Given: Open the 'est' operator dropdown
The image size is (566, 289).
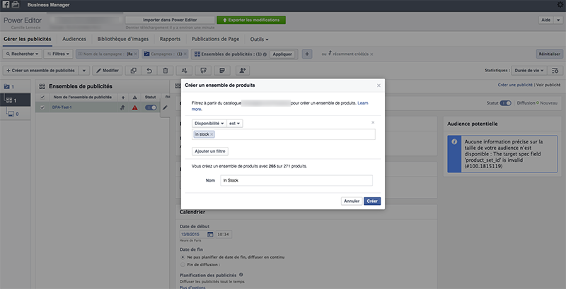Looking at the screenshot, I should coord(235,123).
